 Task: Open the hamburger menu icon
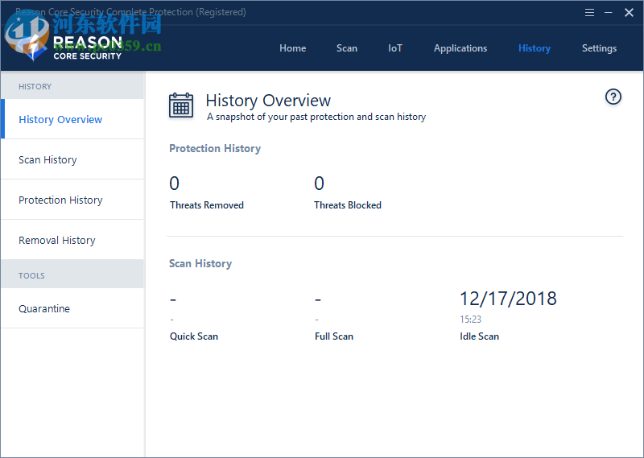click(x=589, y=12)
